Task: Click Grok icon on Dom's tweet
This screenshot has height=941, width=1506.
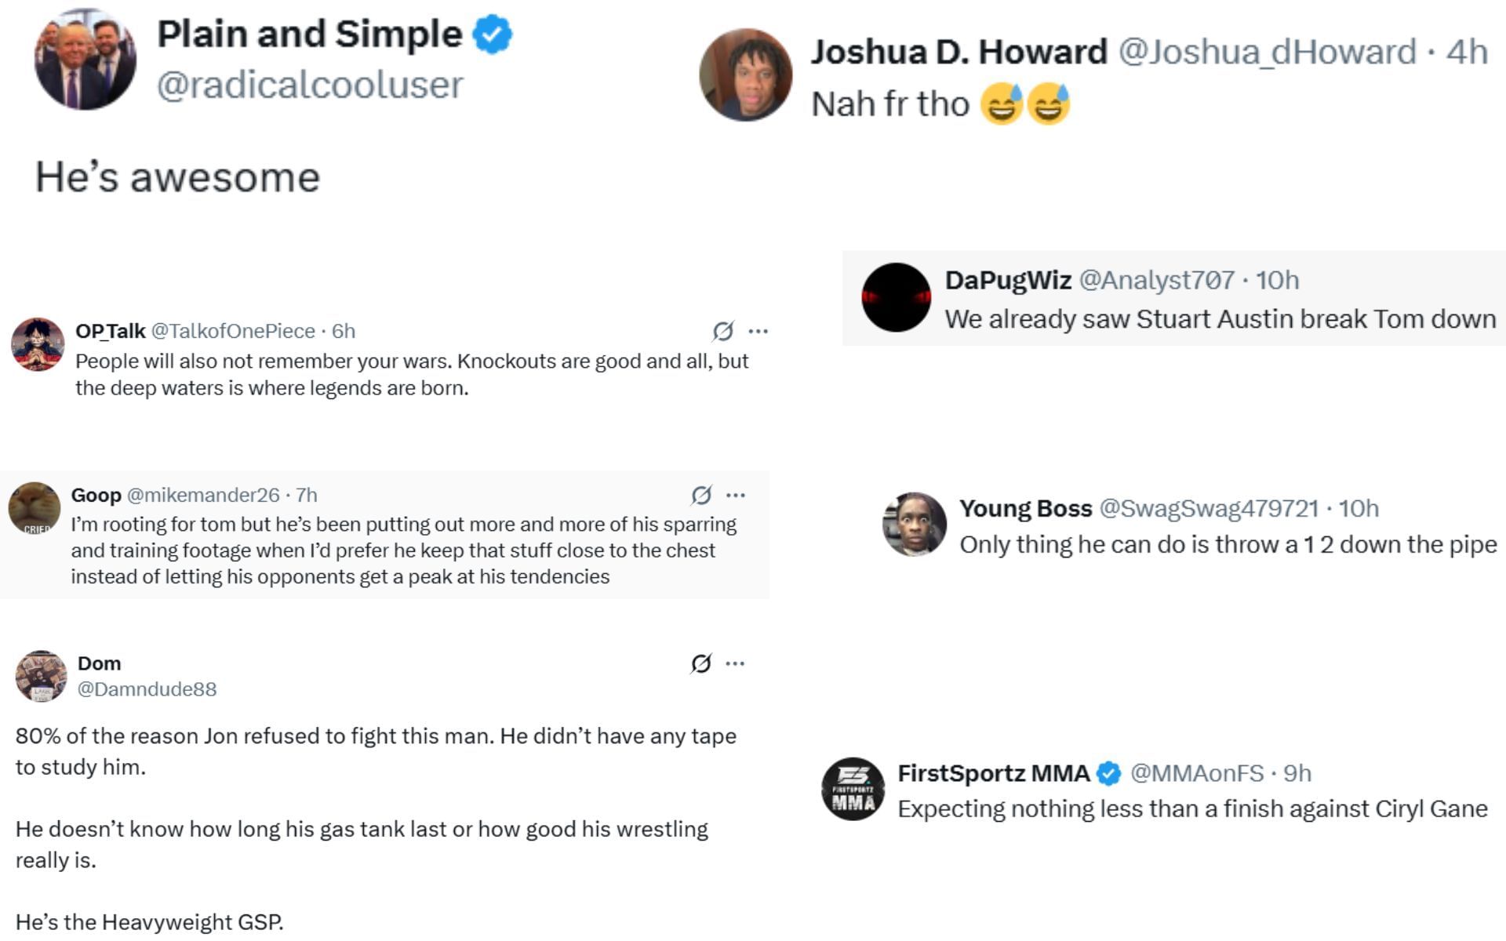Action: [x=701, y=664]
